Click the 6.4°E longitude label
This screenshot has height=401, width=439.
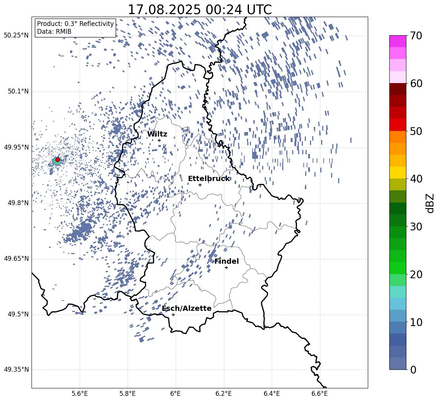[271, 394]
